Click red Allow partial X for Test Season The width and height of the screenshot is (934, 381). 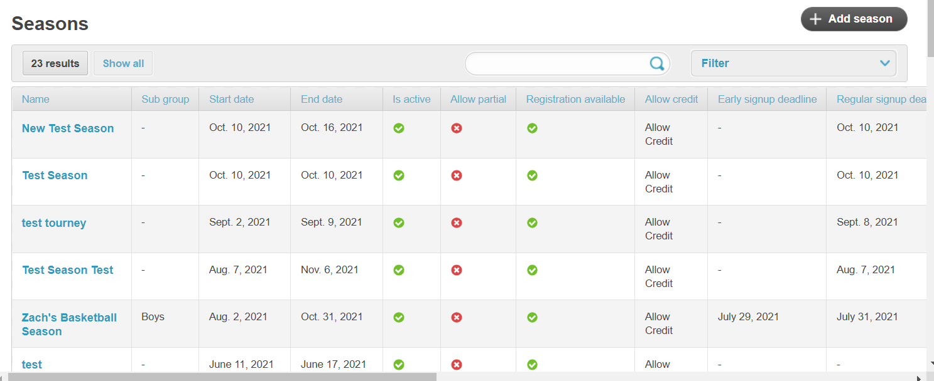tap(457, 175)
